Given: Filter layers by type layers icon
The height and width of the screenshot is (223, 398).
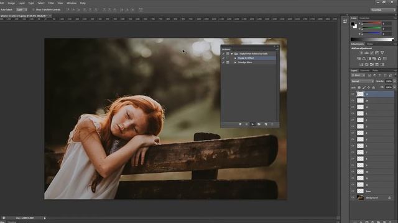Looking at the screenshot, I should 380,76.
